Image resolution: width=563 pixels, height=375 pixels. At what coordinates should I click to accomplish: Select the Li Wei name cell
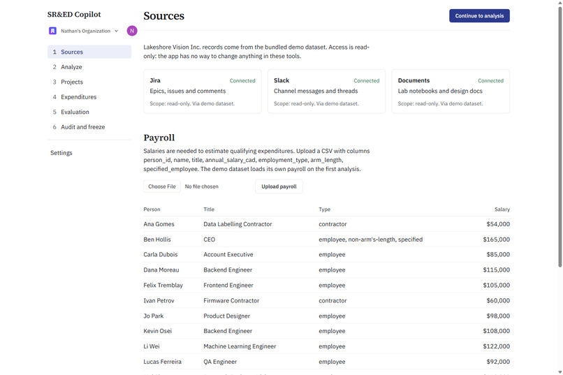[x=152, y=346]
